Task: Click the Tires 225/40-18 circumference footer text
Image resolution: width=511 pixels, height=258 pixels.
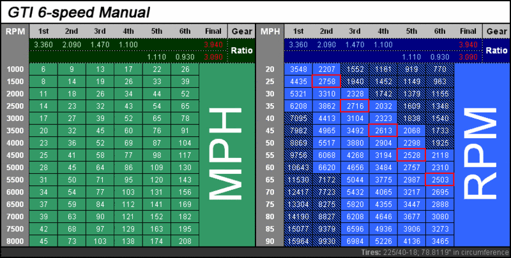Action: 434,252
